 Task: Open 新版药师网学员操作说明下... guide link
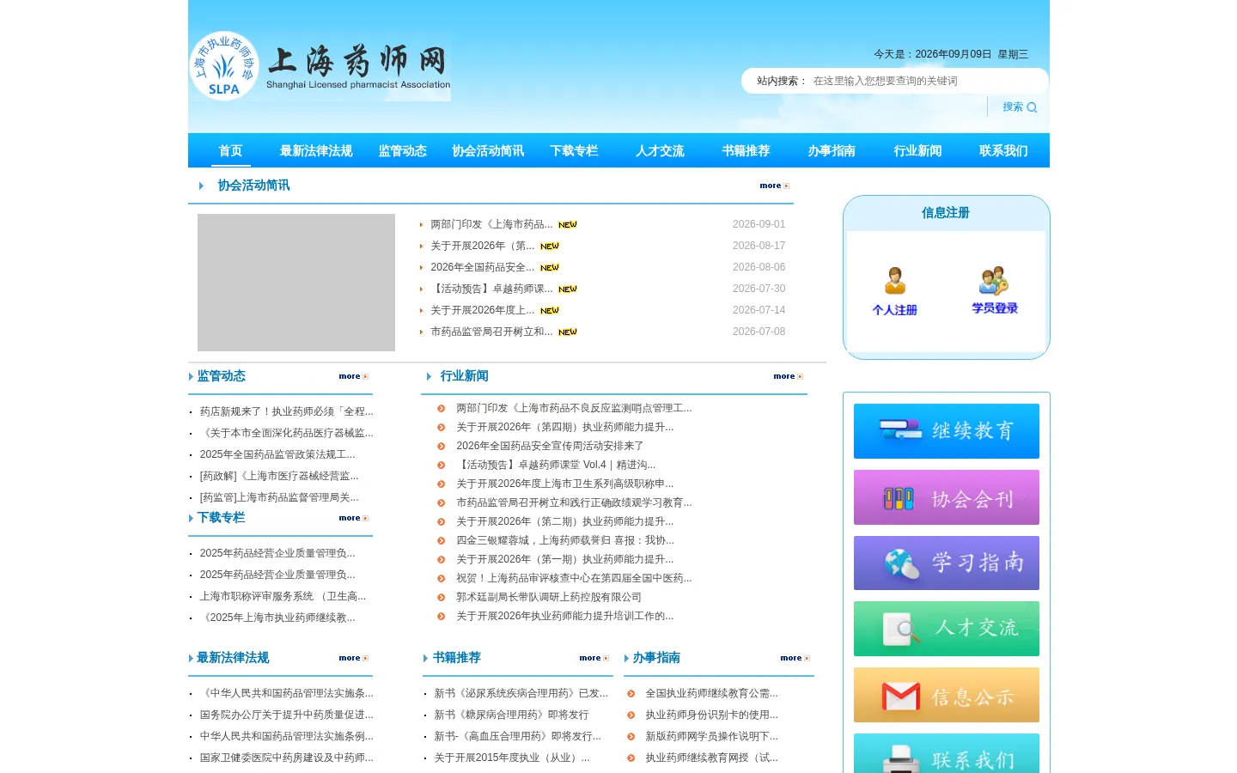point(711,736)
